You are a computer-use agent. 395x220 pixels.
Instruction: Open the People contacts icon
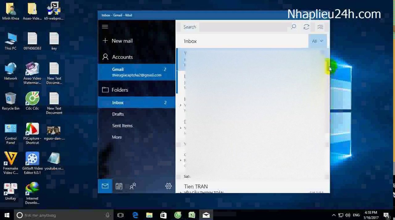tap(133, 186)
